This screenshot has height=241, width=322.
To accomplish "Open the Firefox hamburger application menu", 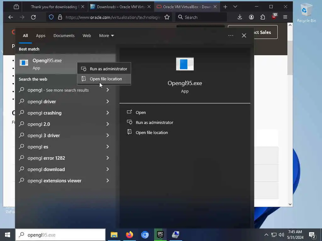I will 285,17.
